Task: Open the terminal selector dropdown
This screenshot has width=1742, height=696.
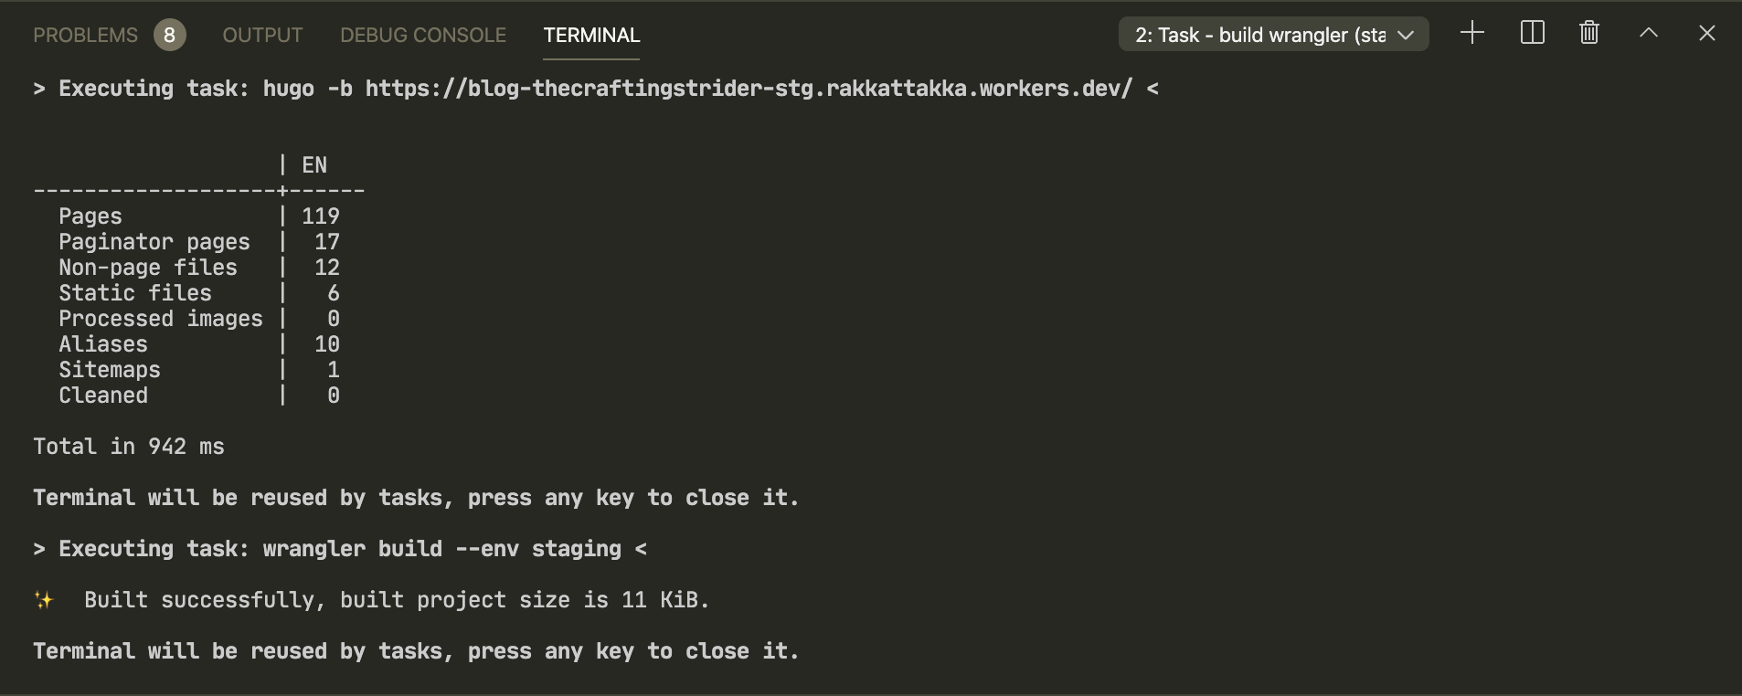Action: tap(1273, 35)
